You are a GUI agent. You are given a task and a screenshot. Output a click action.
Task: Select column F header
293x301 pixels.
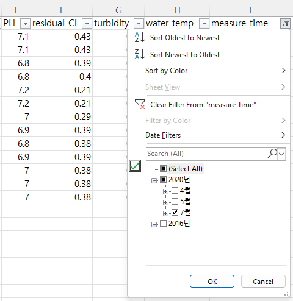[x=62, y=10]
